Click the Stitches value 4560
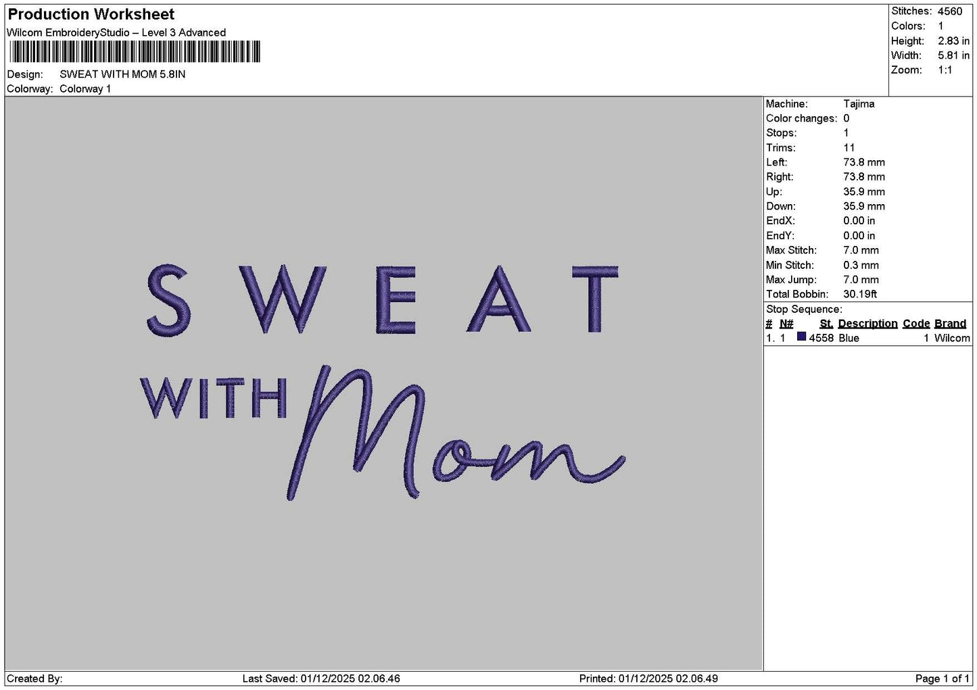 point(950,11)
